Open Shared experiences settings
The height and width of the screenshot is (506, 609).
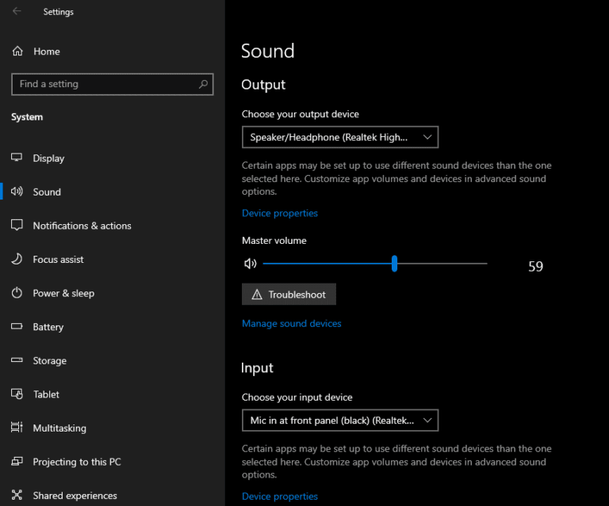(x=75, y=496)
